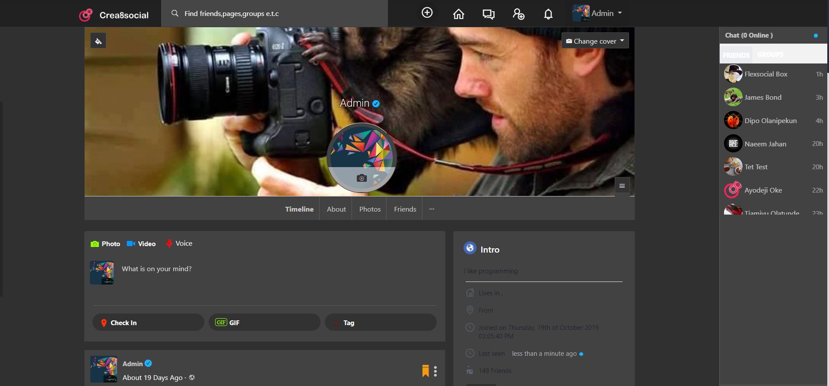Switch to the About tab

coord(336,209)
